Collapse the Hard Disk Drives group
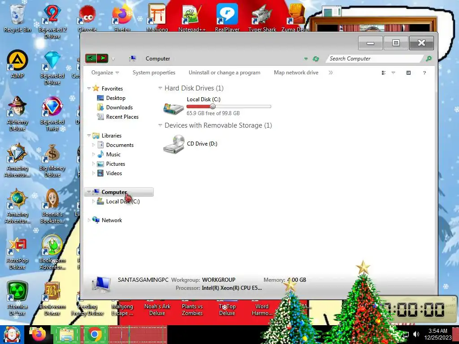459x344 pixels. (160, 88)
